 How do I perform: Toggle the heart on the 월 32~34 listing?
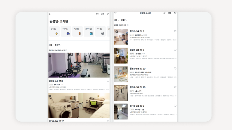pos(175,31)
